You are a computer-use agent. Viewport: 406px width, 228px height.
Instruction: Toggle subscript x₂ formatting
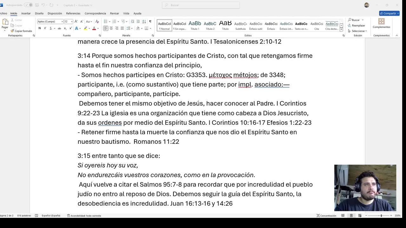(x=65, y=28)
